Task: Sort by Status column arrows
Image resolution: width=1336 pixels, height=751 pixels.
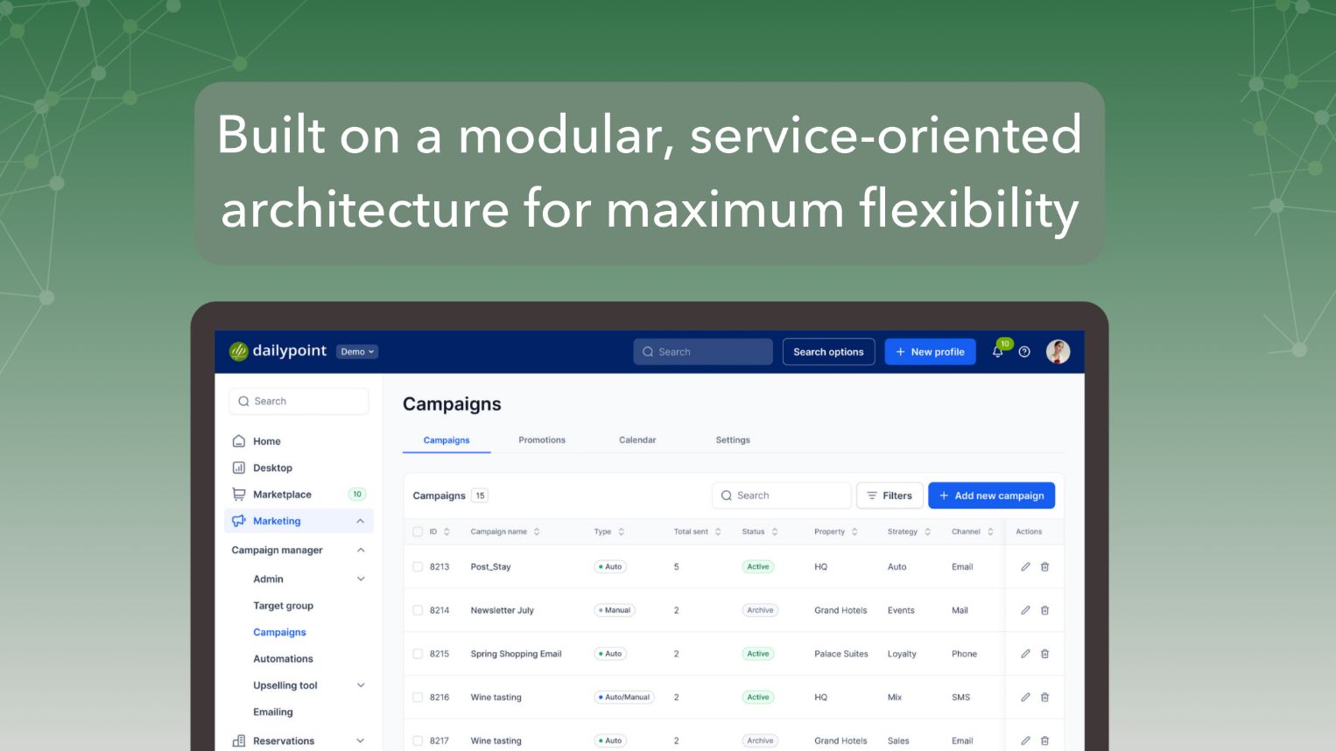Action: point(775,531)
